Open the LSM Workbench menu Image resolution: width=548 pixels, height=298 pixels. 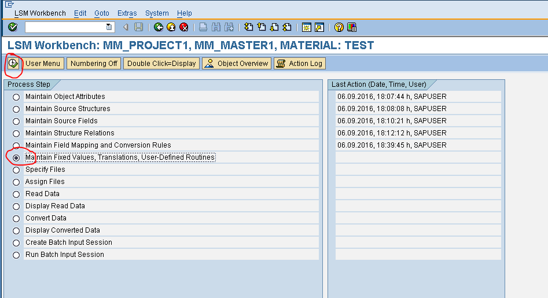pos(40,13)
